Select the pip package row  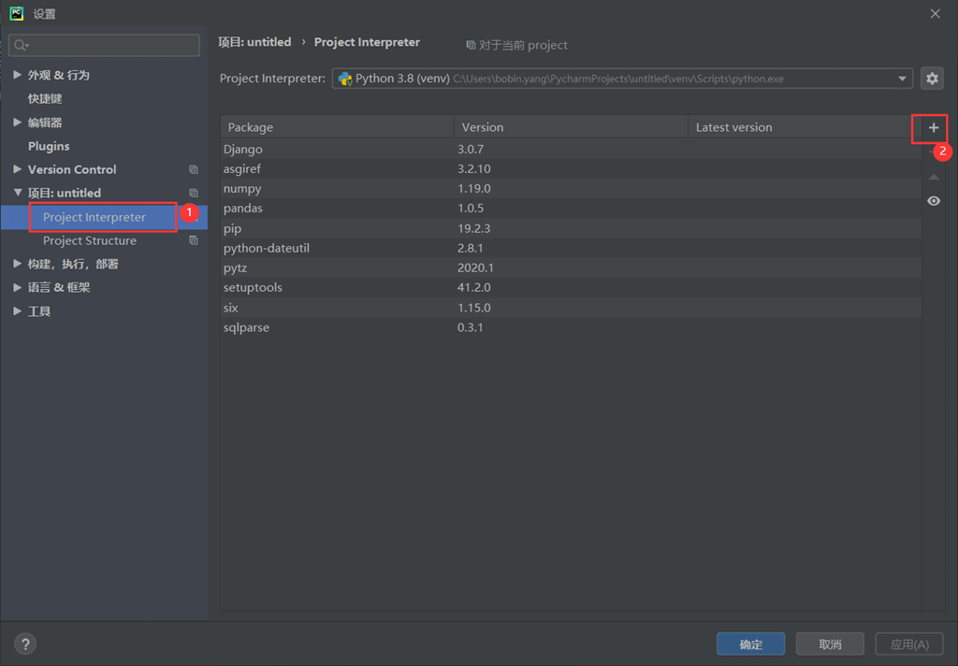[571, 228]
